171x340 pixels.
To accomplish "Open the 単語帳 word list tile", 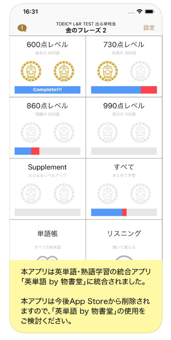I will [48, 240].
